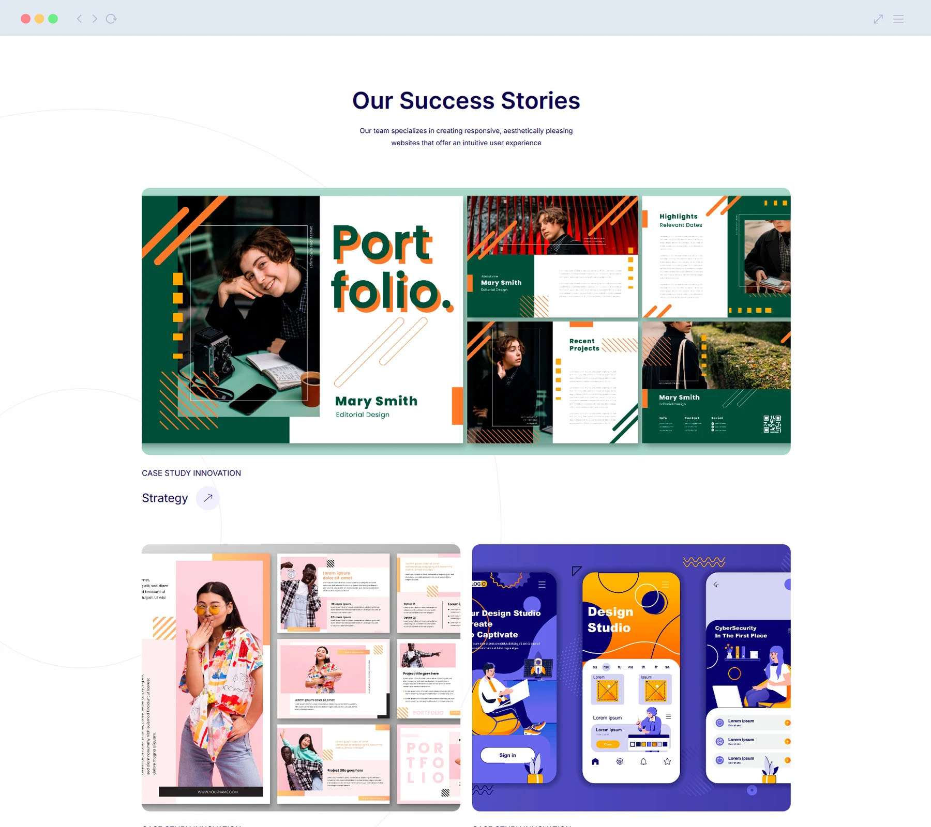Open the Strategy case study link

[165, 498]
